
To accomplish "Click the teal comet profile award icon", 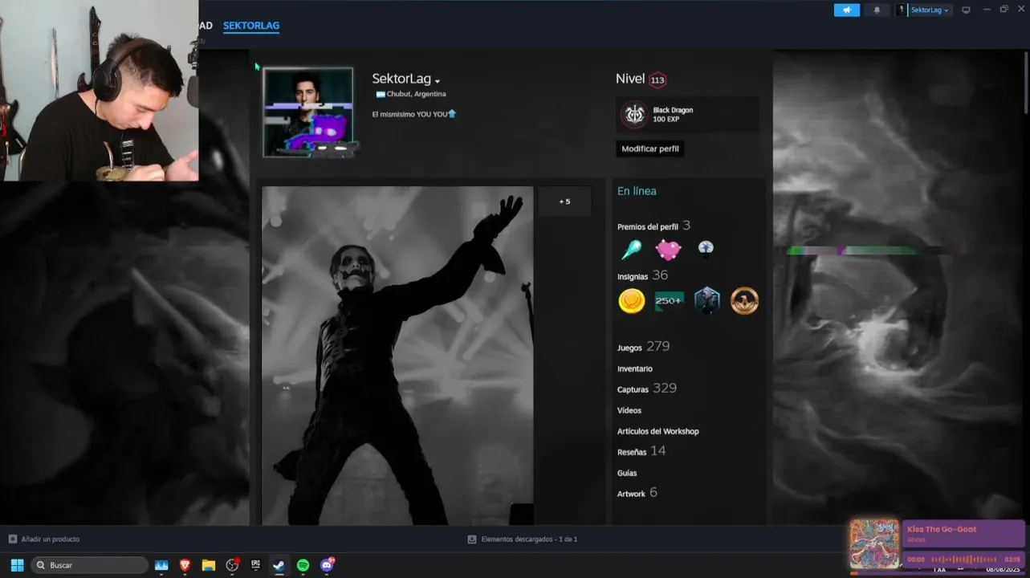I will [631, 250].
